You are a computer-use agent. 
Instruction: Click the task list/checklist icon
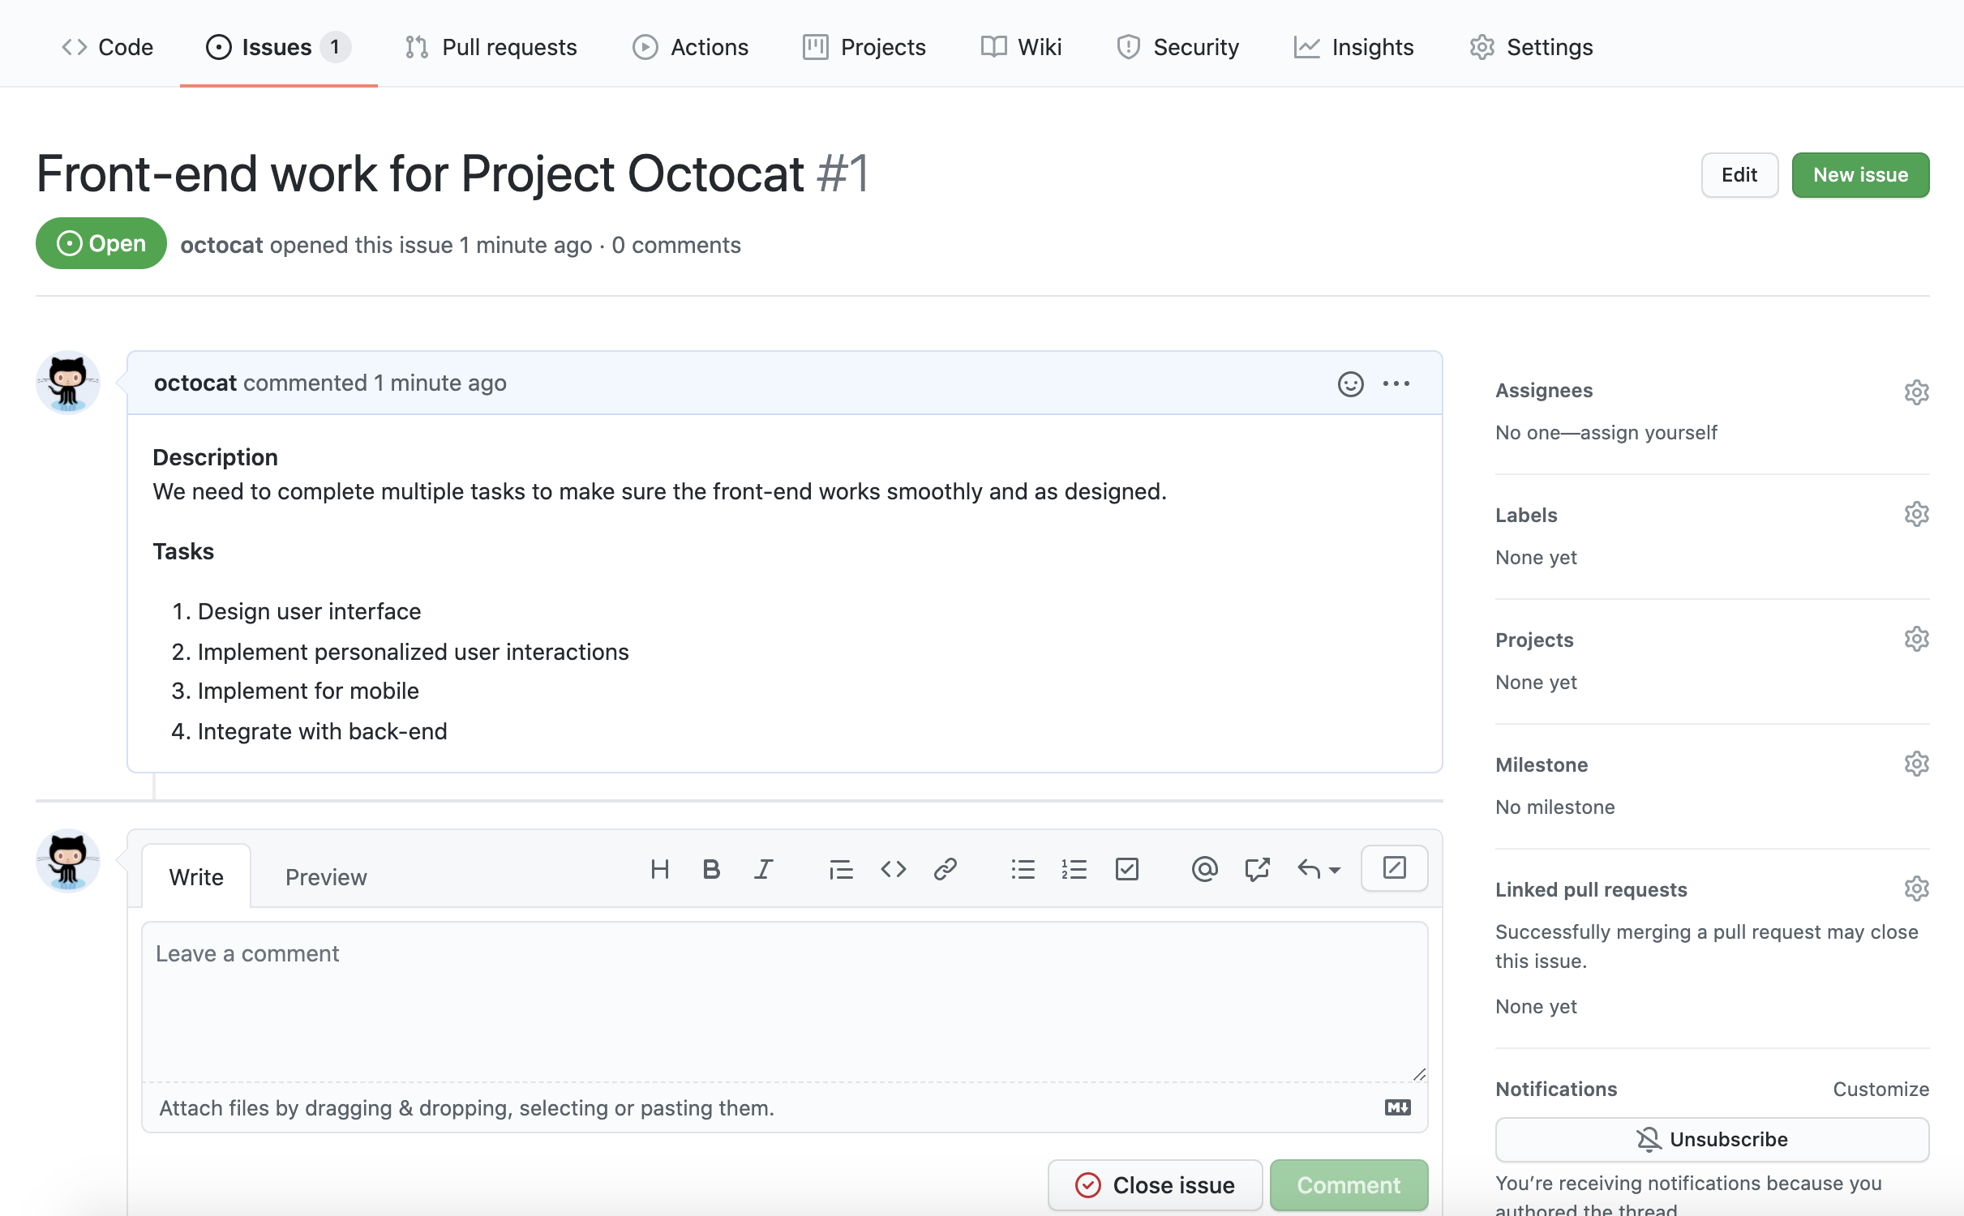pyautogui.click(x=1125, y=868)
